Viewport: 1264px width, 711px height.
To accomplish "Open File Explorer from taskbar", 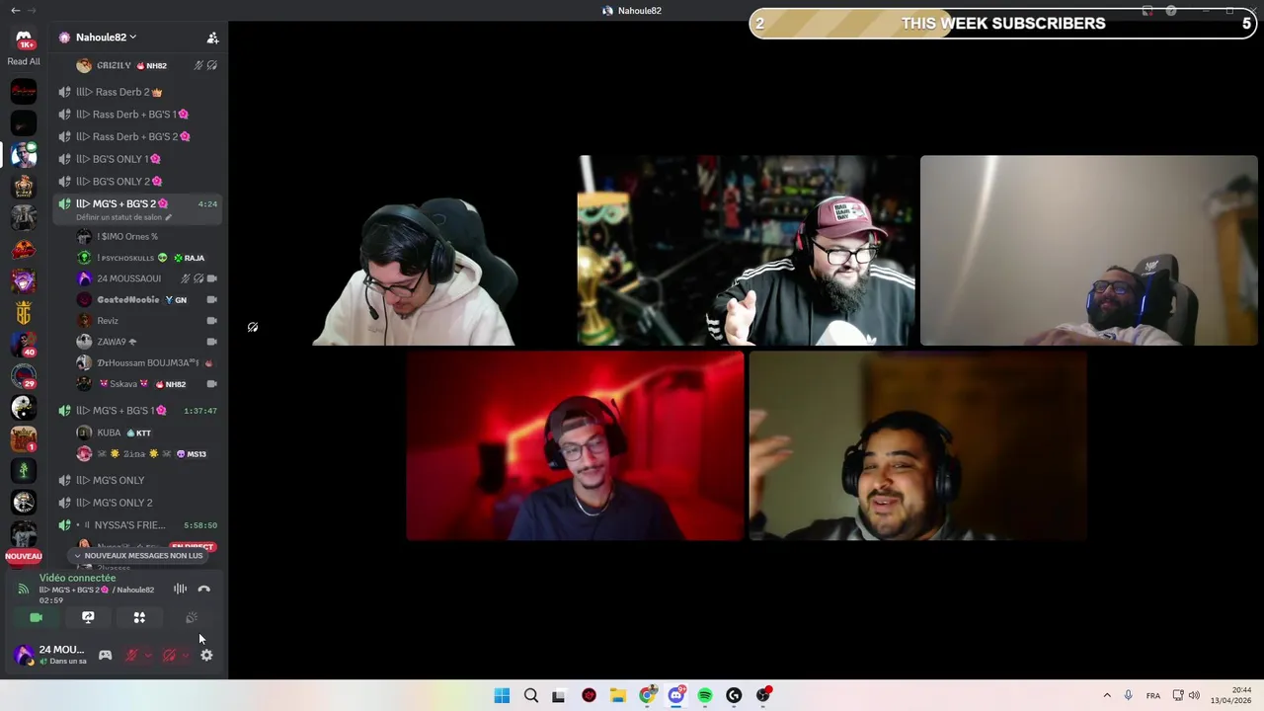I will coord(618,695).
